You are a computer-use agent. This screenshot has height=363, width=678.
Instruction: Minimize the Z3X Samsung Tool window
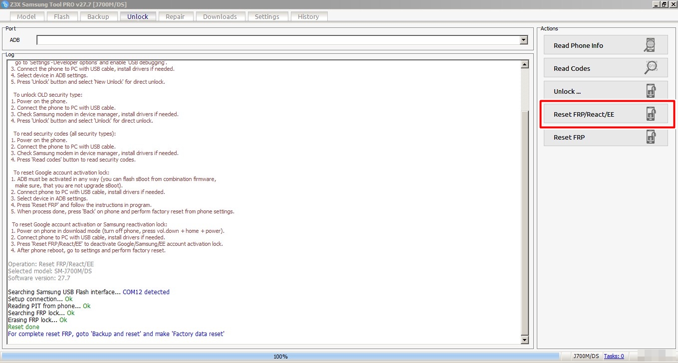(656, 4)
